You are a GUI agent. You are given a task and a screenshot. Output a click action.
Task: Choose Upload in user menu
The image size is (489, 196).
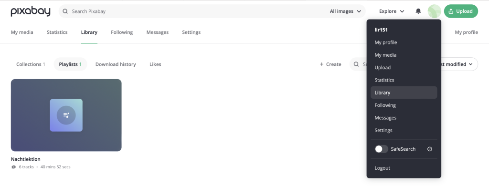[x=404, y=67]
